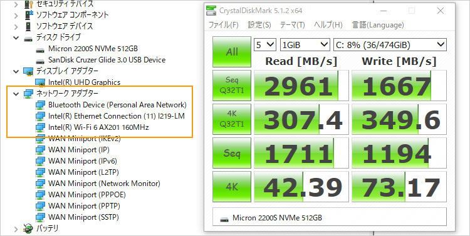This screenshot has height=236, width=470.
Task: Select Intel(R) UHD Graphics tree item
Action: (x=84, y=82)
